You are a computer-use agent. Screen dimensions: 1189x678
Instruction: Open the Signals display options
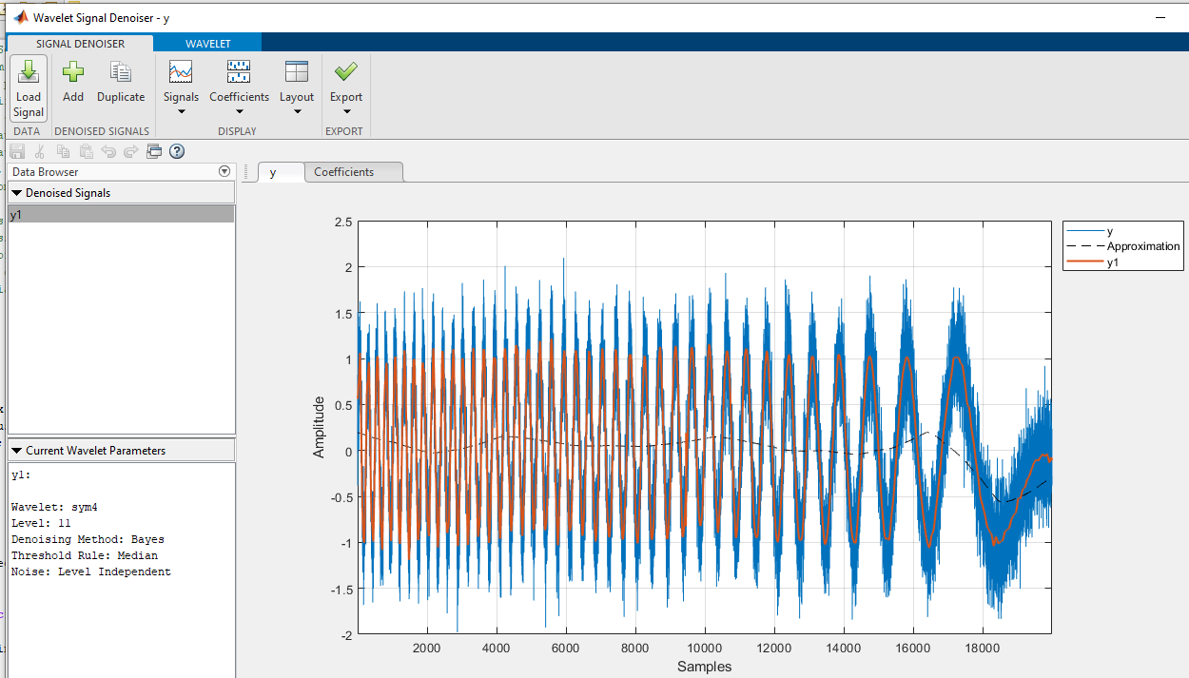181,81
